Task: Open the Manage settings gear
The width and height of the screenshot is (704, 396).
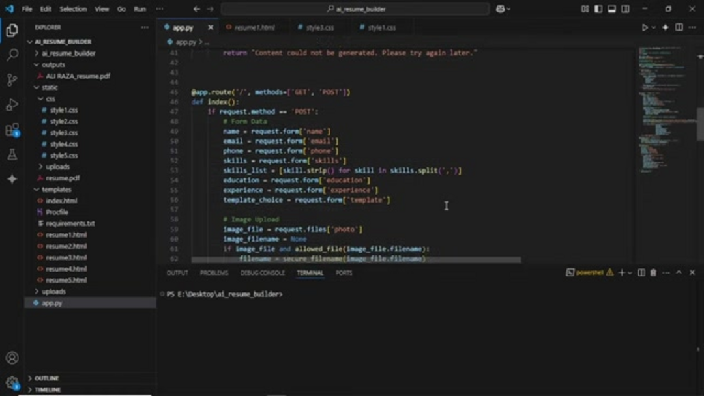Action: coord(12,382)
